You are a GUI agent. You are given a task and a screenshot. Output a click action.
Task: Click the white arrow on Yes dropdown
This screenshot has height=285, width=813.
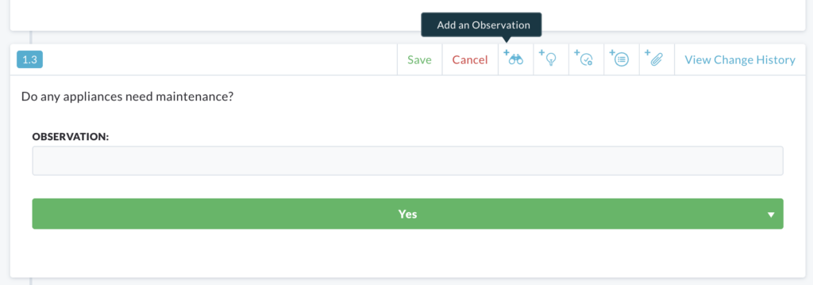pos(771,215)
